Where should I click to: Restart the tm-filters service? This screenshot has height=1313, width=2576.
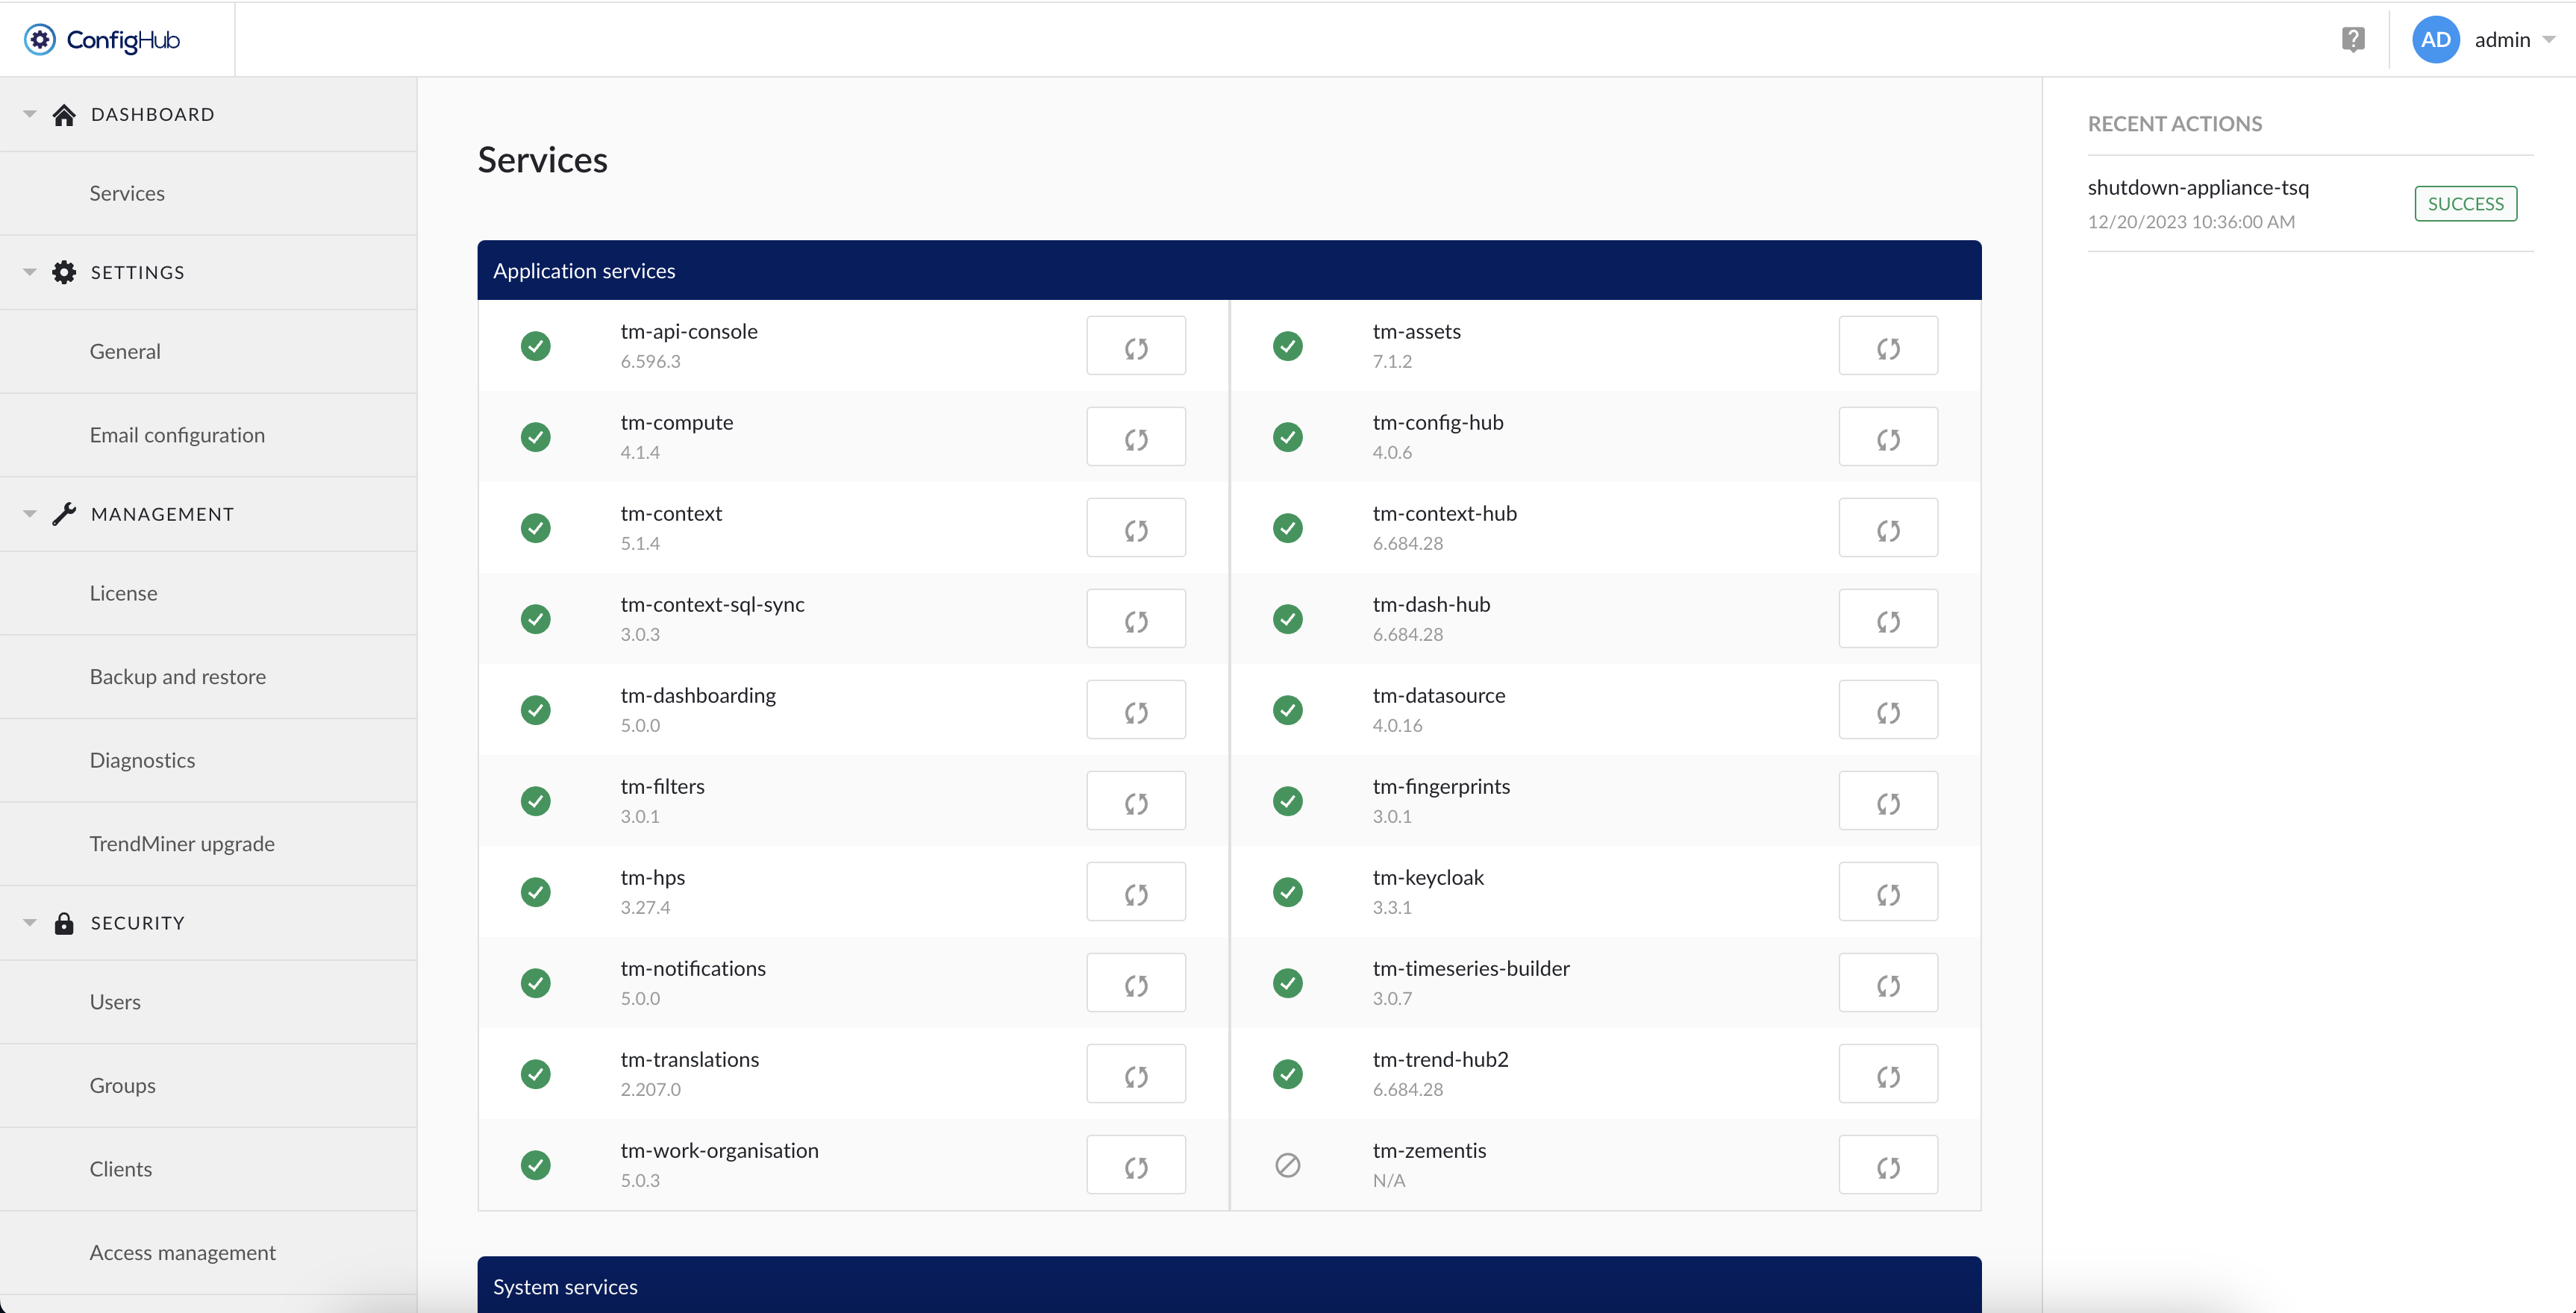(x=1136, y=801)
